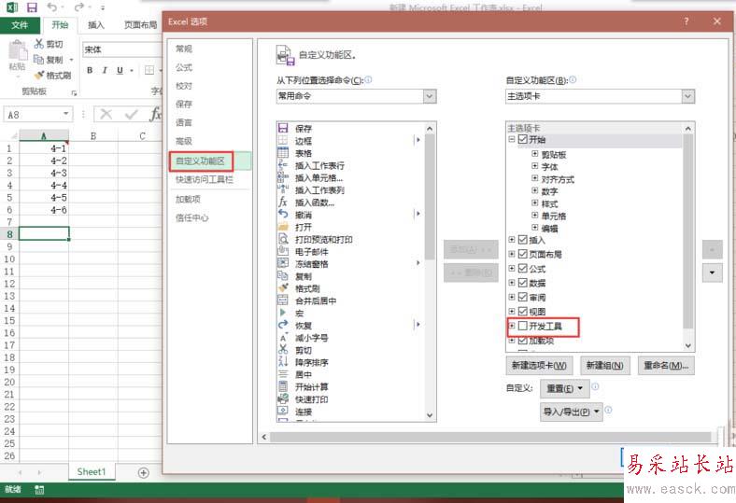
Task: Open the 保存 options category
Action: tap(184, 105)
